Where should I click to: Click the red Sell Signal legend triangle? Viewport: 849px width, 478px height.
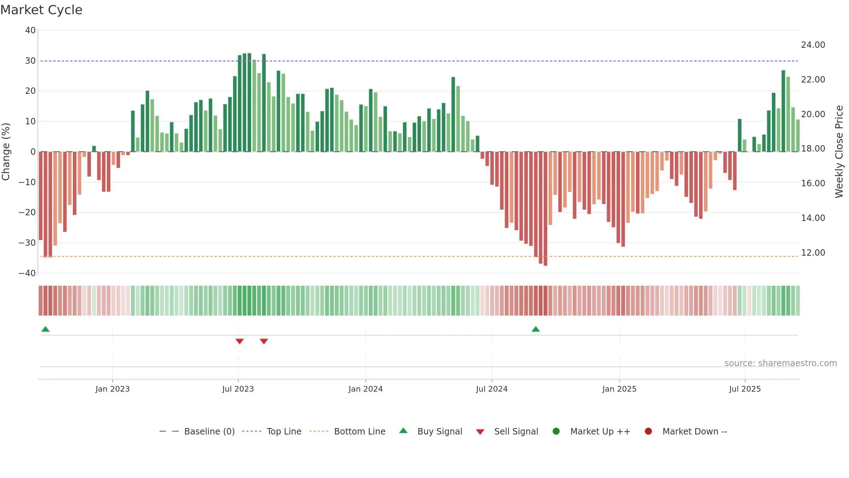[x=480, y=432]
